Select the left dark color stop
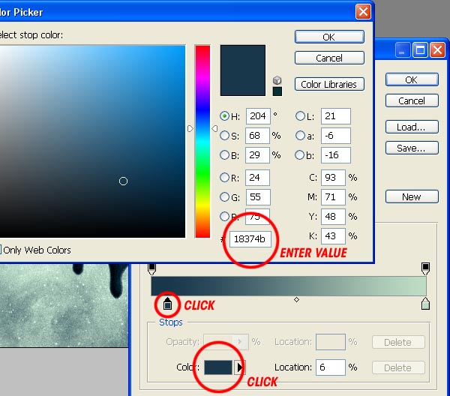The height and width of the screenshot is (396, 450). click(167, 304)
